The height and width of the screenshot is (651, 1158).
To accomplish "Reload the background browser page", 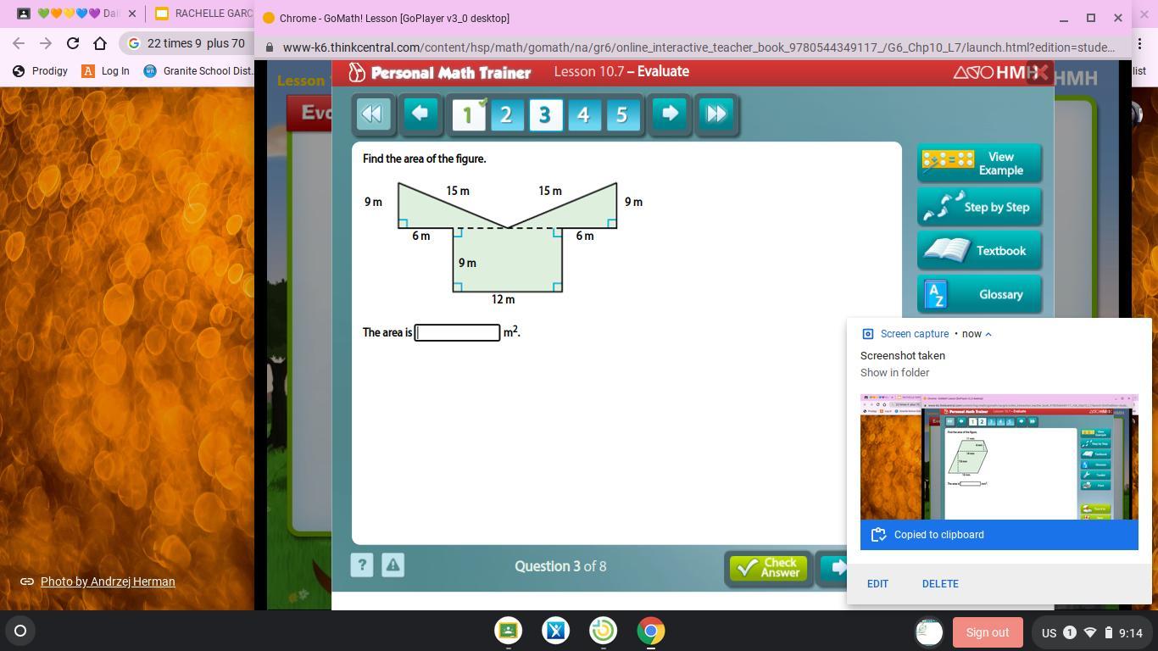I will click(x=73, y=43).
